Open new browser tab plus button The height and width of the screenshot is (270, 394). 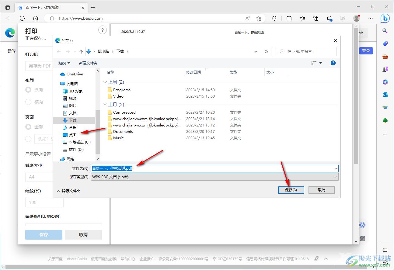(x=93, y=7)
